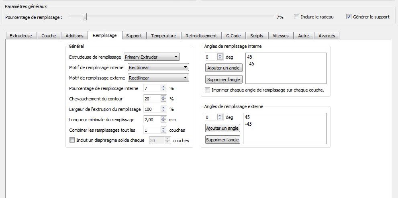Uncheck the Générer le support checkbox
The width and height of the screenshot is (398, 198).
tap(349, 17)
